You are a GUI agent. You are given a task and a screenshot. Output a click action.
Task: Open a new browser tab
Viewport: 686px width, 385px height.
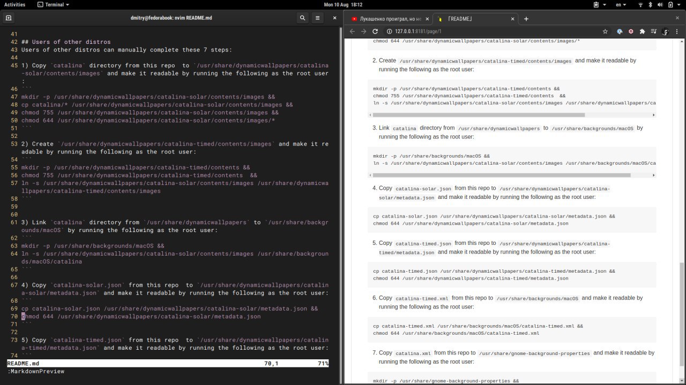[526, 19]
